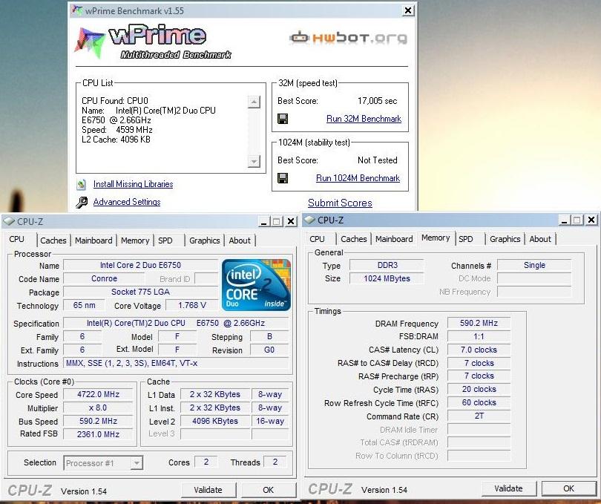Viewport: 601px width, 504px height.
Task: Click Validate in the right CPU-Z window
Action: (x=509, y=488)
